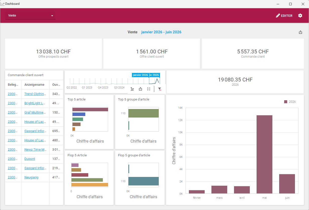This screenshot has height=210, width=309.
Task: Maximize the range filter widget
Action: [x=149, y=89]
